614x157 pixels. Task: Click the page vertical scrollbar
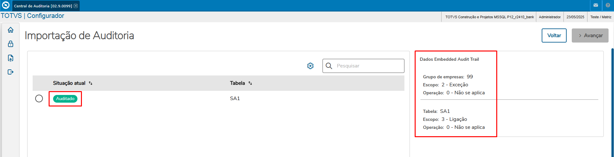612,102
